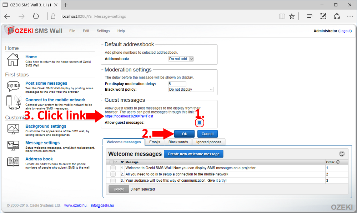Click the Message column header

132,162
